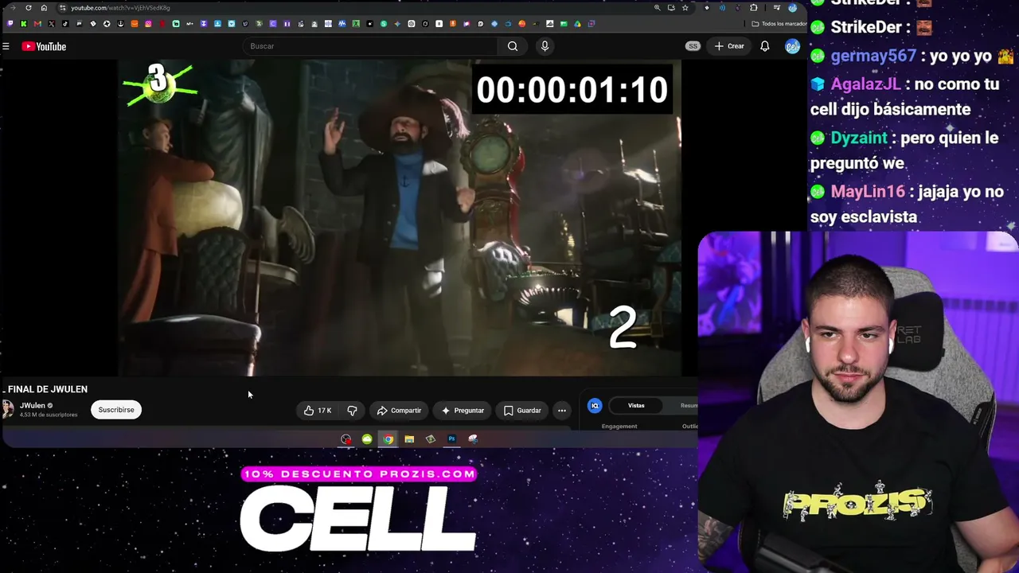The height and width of the screenshot is (573, 1019).
Task: Open the notifications bell
Action: click(x=764, y=46)
